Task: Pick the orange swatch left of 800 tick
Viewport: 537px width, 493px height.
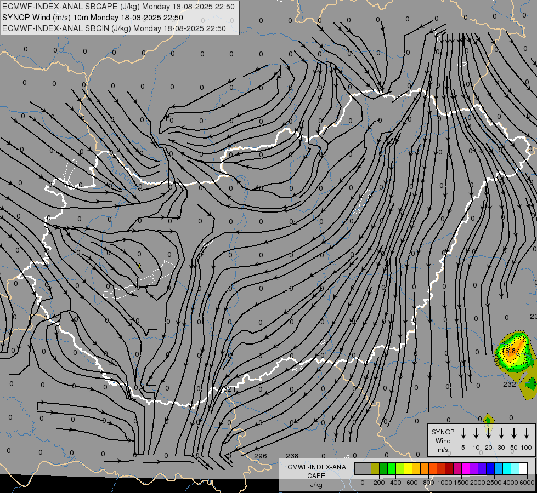Action: coord(425,468)
